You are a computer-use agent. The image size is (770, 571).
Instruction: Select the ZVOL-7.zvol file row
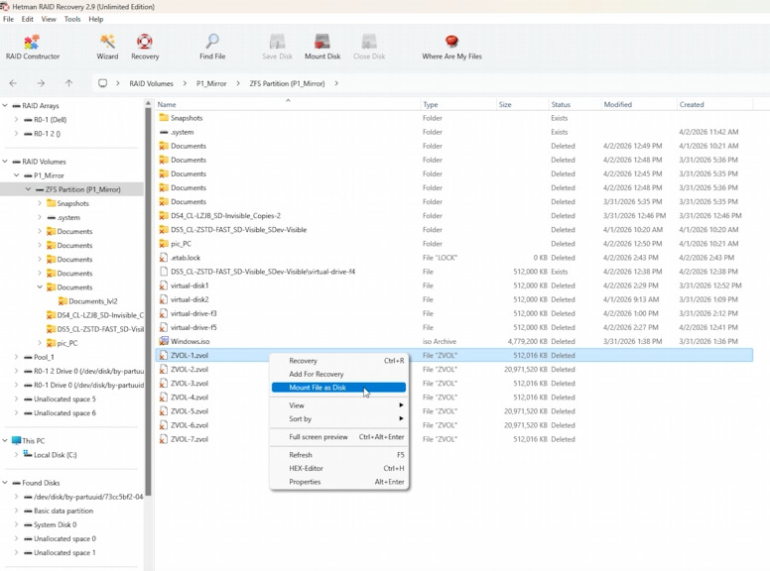pyautogui.click(x=453, y=439)
